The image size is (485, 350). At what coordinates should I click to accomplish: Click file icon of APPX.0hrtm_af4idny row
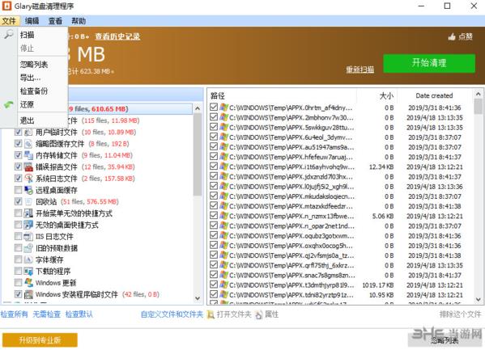pyautogui.click(x=223, y=108)
